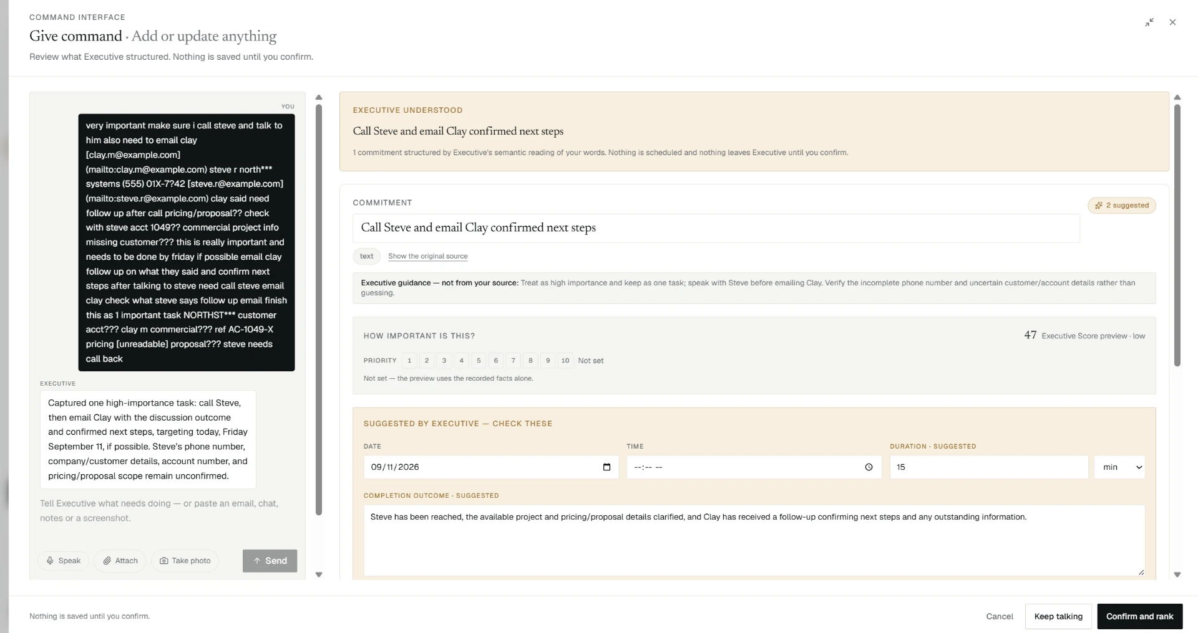Set priority to 1
Viewport: 1198px width, 633px height.
point(409,361)
